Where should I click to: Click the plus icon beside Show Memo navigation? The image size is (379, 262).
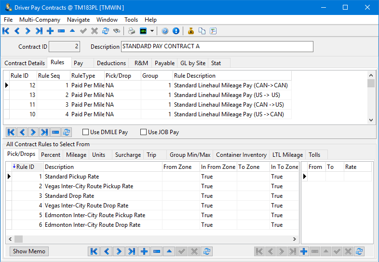(144, 251)
